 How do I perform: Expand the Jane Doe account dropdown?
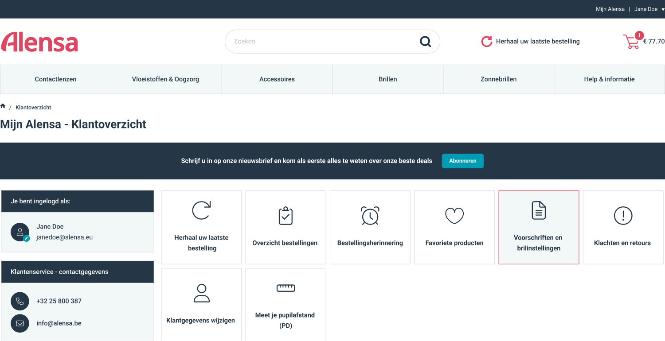[x=649, y=9]
